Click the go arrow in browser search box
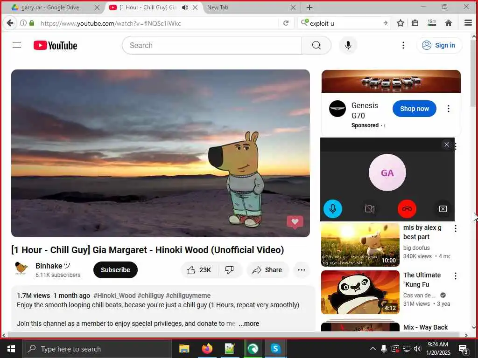 pyautogui.click(x=385, y=23)
